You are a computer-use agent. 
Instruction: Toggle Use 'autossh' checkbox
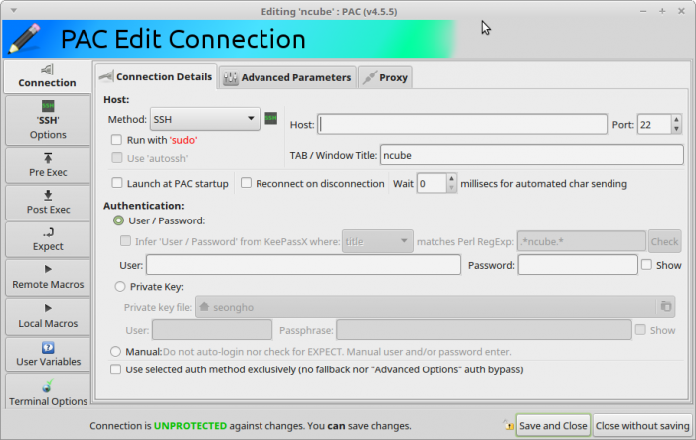click(x=116, y=158)
